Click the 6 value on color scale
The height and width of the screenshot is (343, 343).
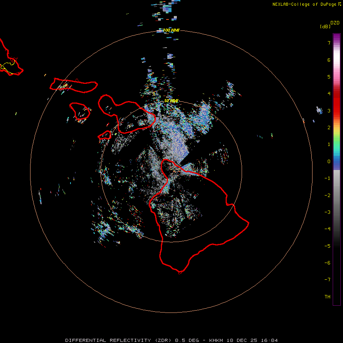coord(329,60)
